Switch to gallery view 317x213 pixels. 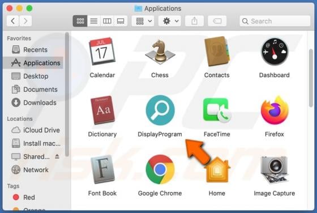[121, 21]
